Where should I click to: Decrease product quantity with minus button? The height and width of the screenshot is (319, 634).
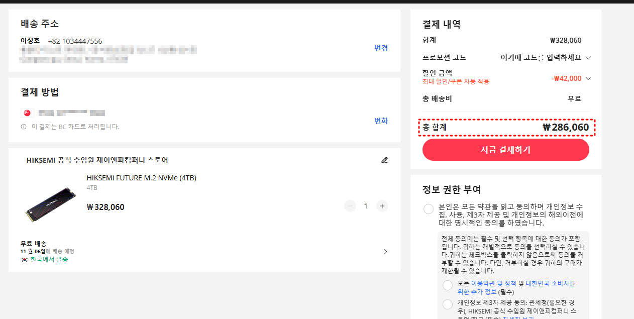[350, 206]
